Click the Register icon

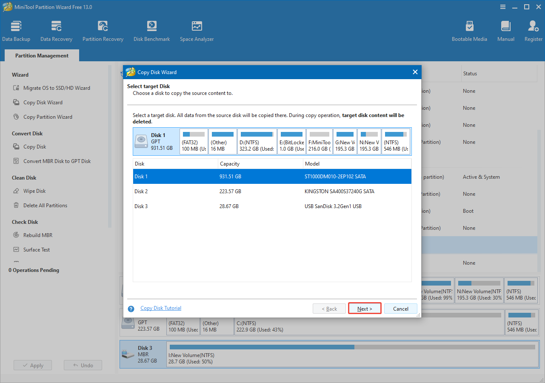pos(533,30)
